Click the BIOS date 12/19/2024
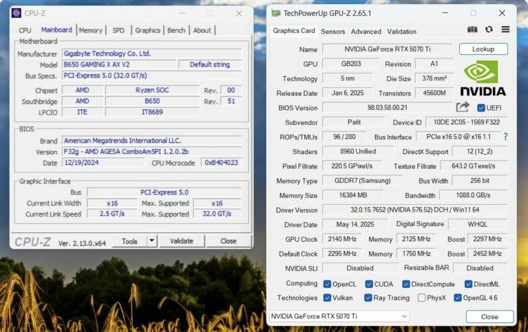This screenshot has width=528, height=332. (x=81, y=162)
